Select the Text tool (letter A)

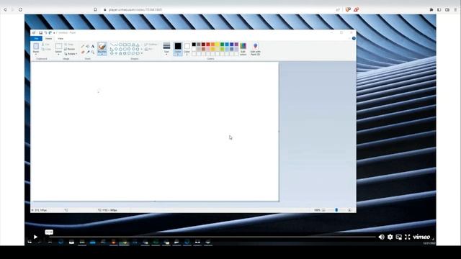click(x=93, y=46)
